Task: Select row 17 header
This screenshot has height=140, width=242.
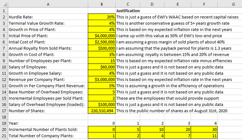Action: [4, 110]
